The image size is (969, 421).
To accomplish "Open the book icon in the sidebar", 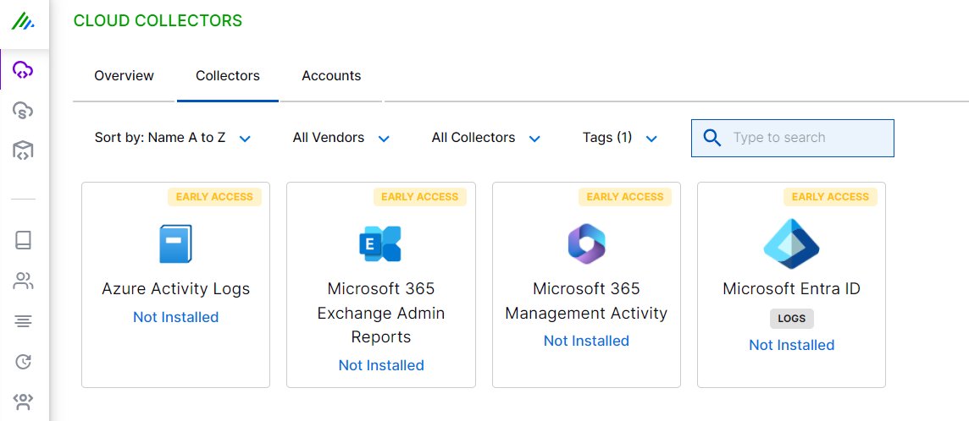I will coord(23,240).
